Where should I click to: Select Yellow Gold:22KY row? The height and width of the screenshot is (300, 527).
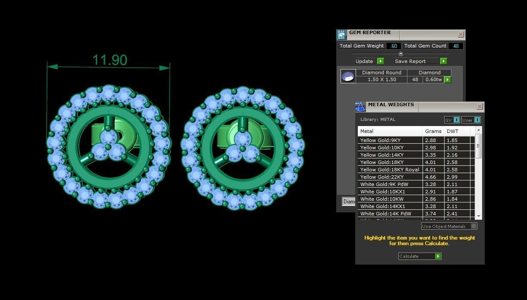[416, 177]
